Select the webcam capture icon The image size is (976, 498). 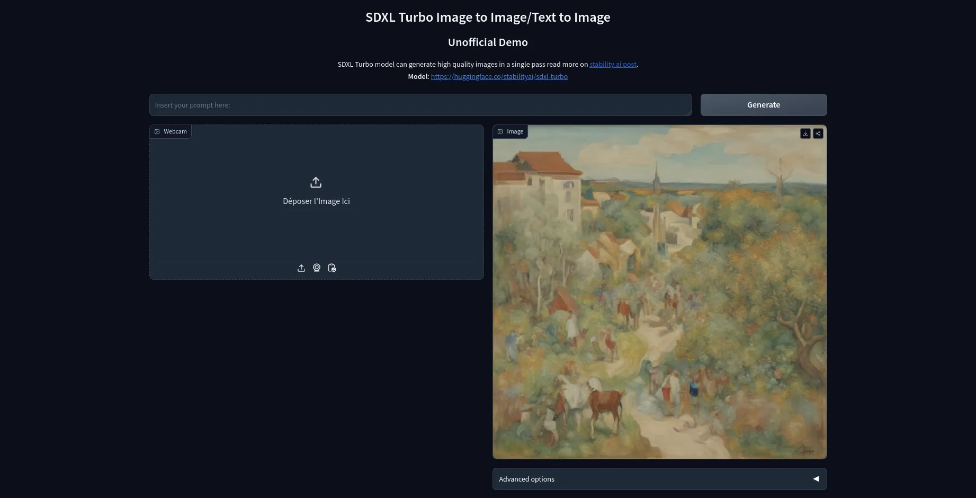pos(316,268)
